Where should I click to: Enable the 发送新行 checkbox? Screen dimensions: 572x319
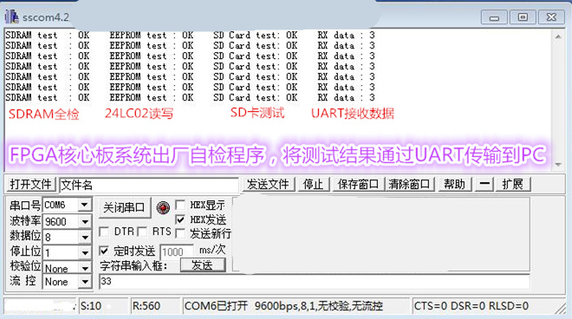click(180, 233)
